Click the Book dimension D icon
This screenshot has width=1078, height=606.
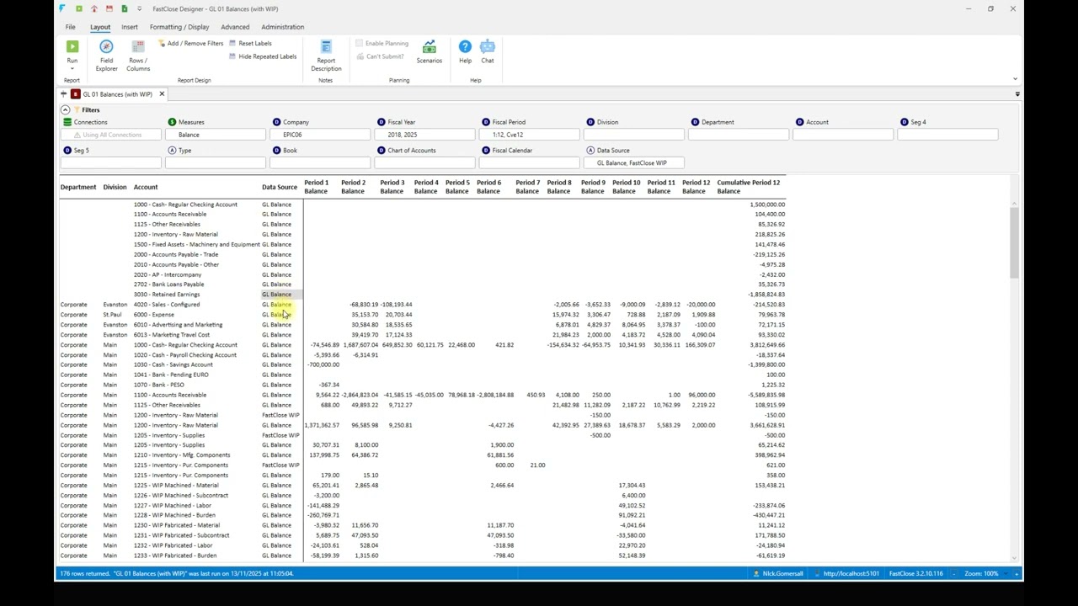(x=276, y=151)
